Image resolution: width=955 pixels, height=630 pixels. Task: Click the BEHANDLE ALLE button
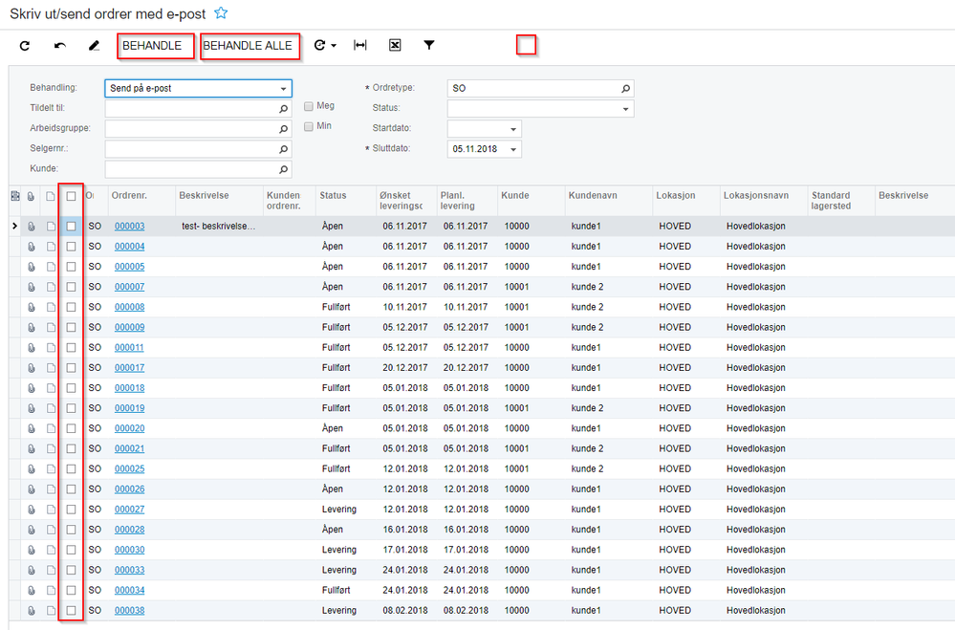coord(248,46)
